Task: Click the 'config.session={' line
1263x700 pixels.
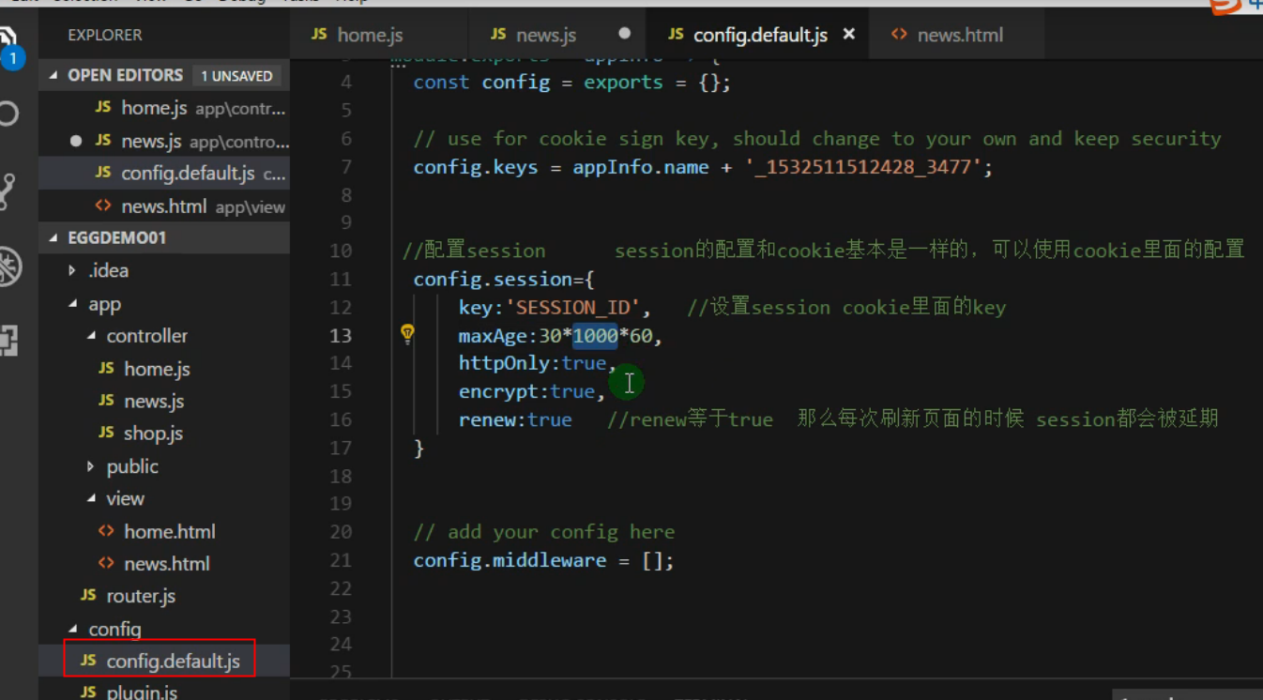Action: (x=504, y=279)
